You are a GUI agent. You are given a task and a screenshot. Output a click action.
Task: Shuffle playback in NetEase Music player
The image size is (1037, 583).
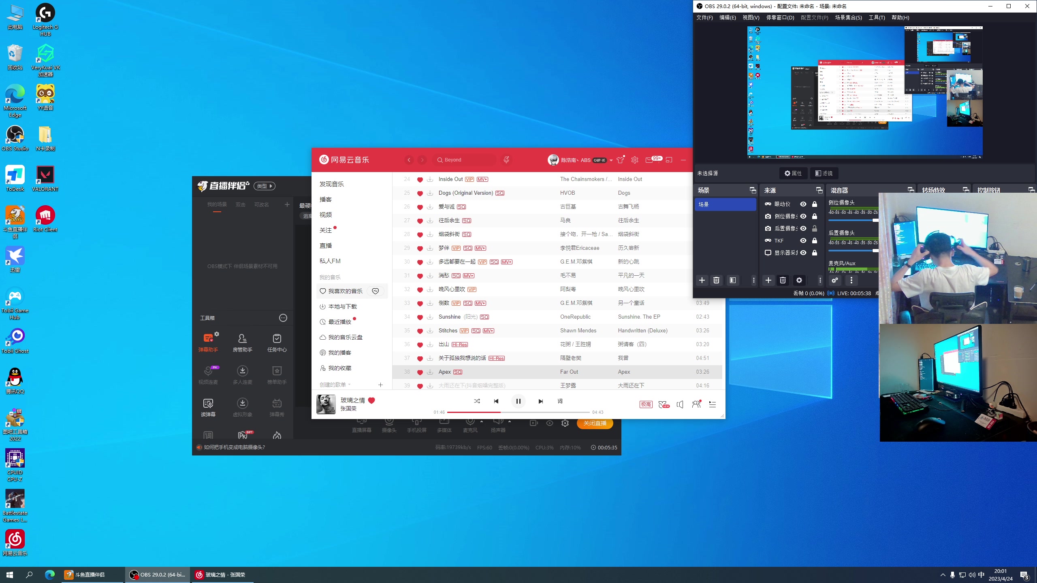click(x=477, y=401)
